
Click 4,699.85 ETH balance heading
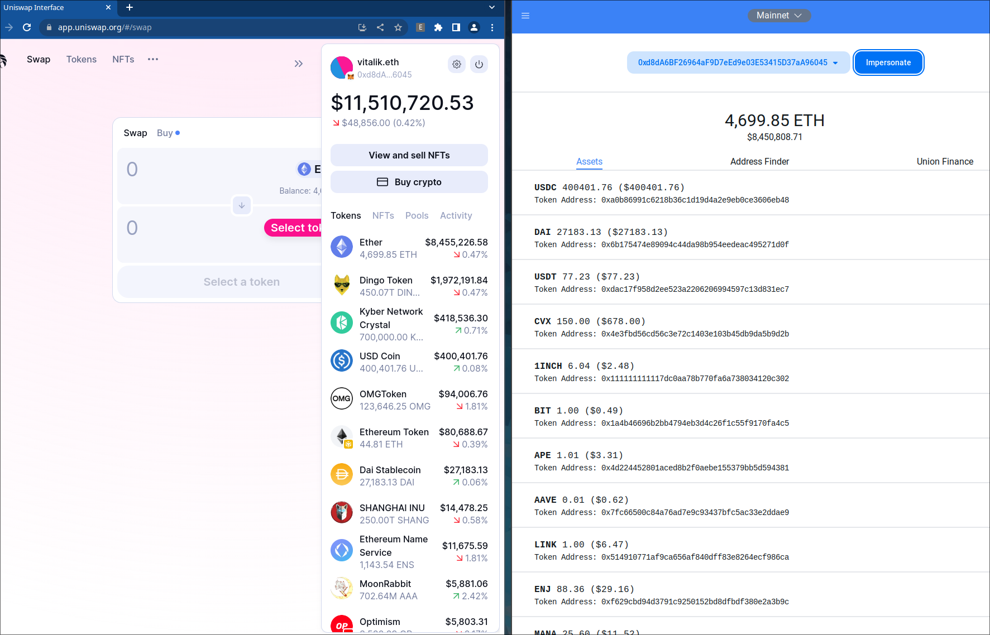[x=774, y=121]
